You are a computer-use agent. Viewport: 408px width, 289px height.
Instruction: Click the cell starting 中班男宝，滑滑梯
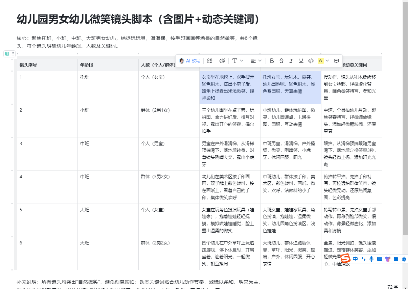point(291,154)
